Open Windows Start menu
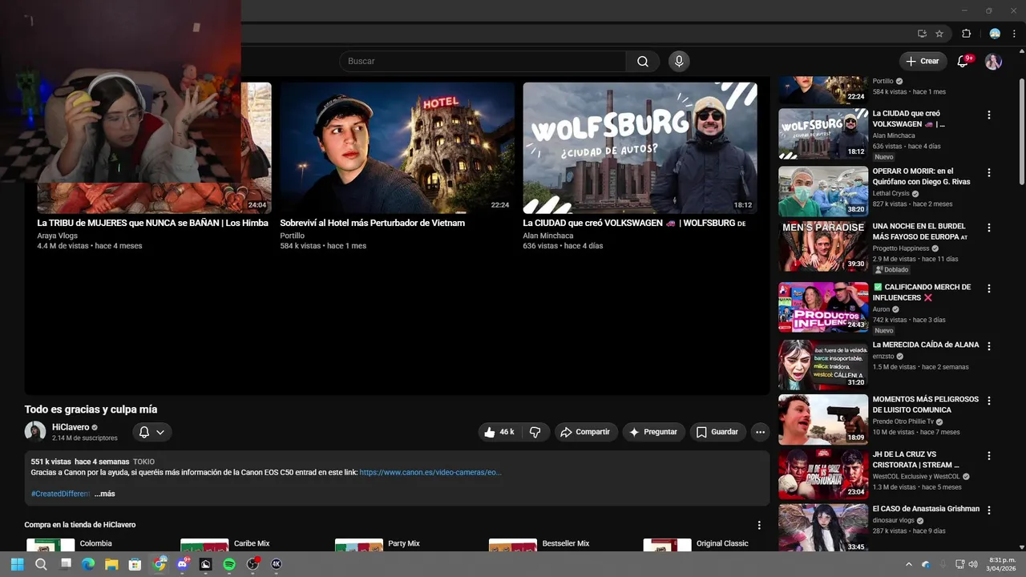The height and width of the screenshot is (577, 1026). point(17,564)
